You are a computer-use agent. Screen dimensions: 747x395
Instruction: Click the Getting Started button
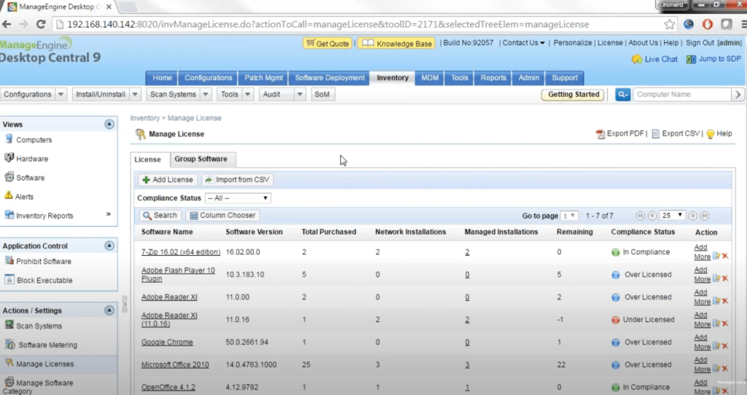pyautogui.click(x=573, y=94)
